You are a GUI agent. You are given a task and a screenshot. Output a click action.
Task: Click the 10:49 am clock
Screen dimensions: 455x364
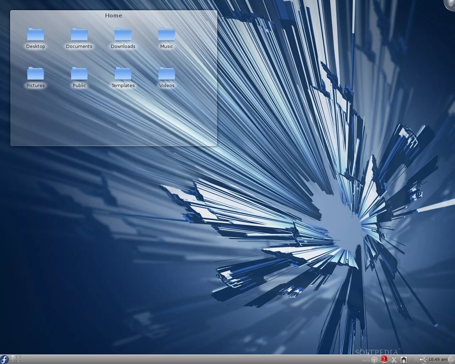[438, 359]
